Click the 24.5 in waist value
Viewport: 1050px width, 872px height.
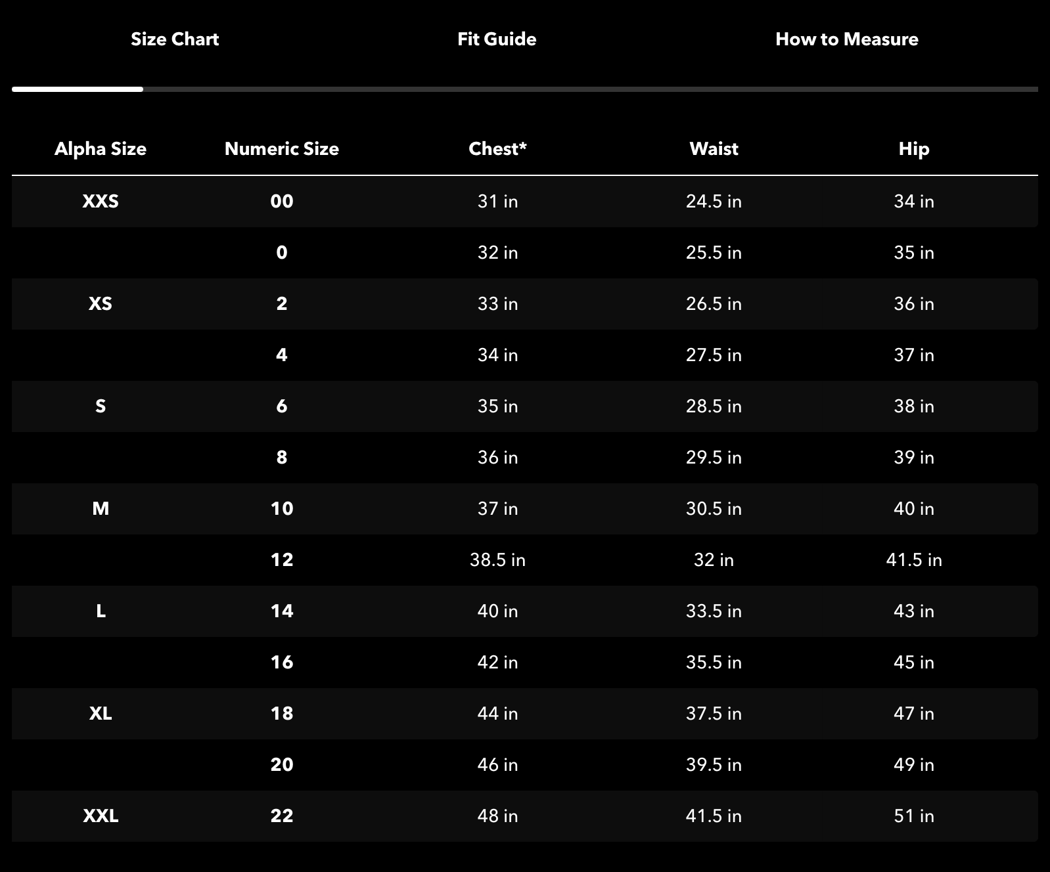coord(714,201)
